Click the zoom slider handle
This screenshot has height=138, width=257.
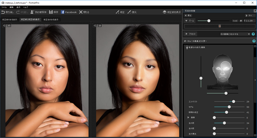point(209,21)
